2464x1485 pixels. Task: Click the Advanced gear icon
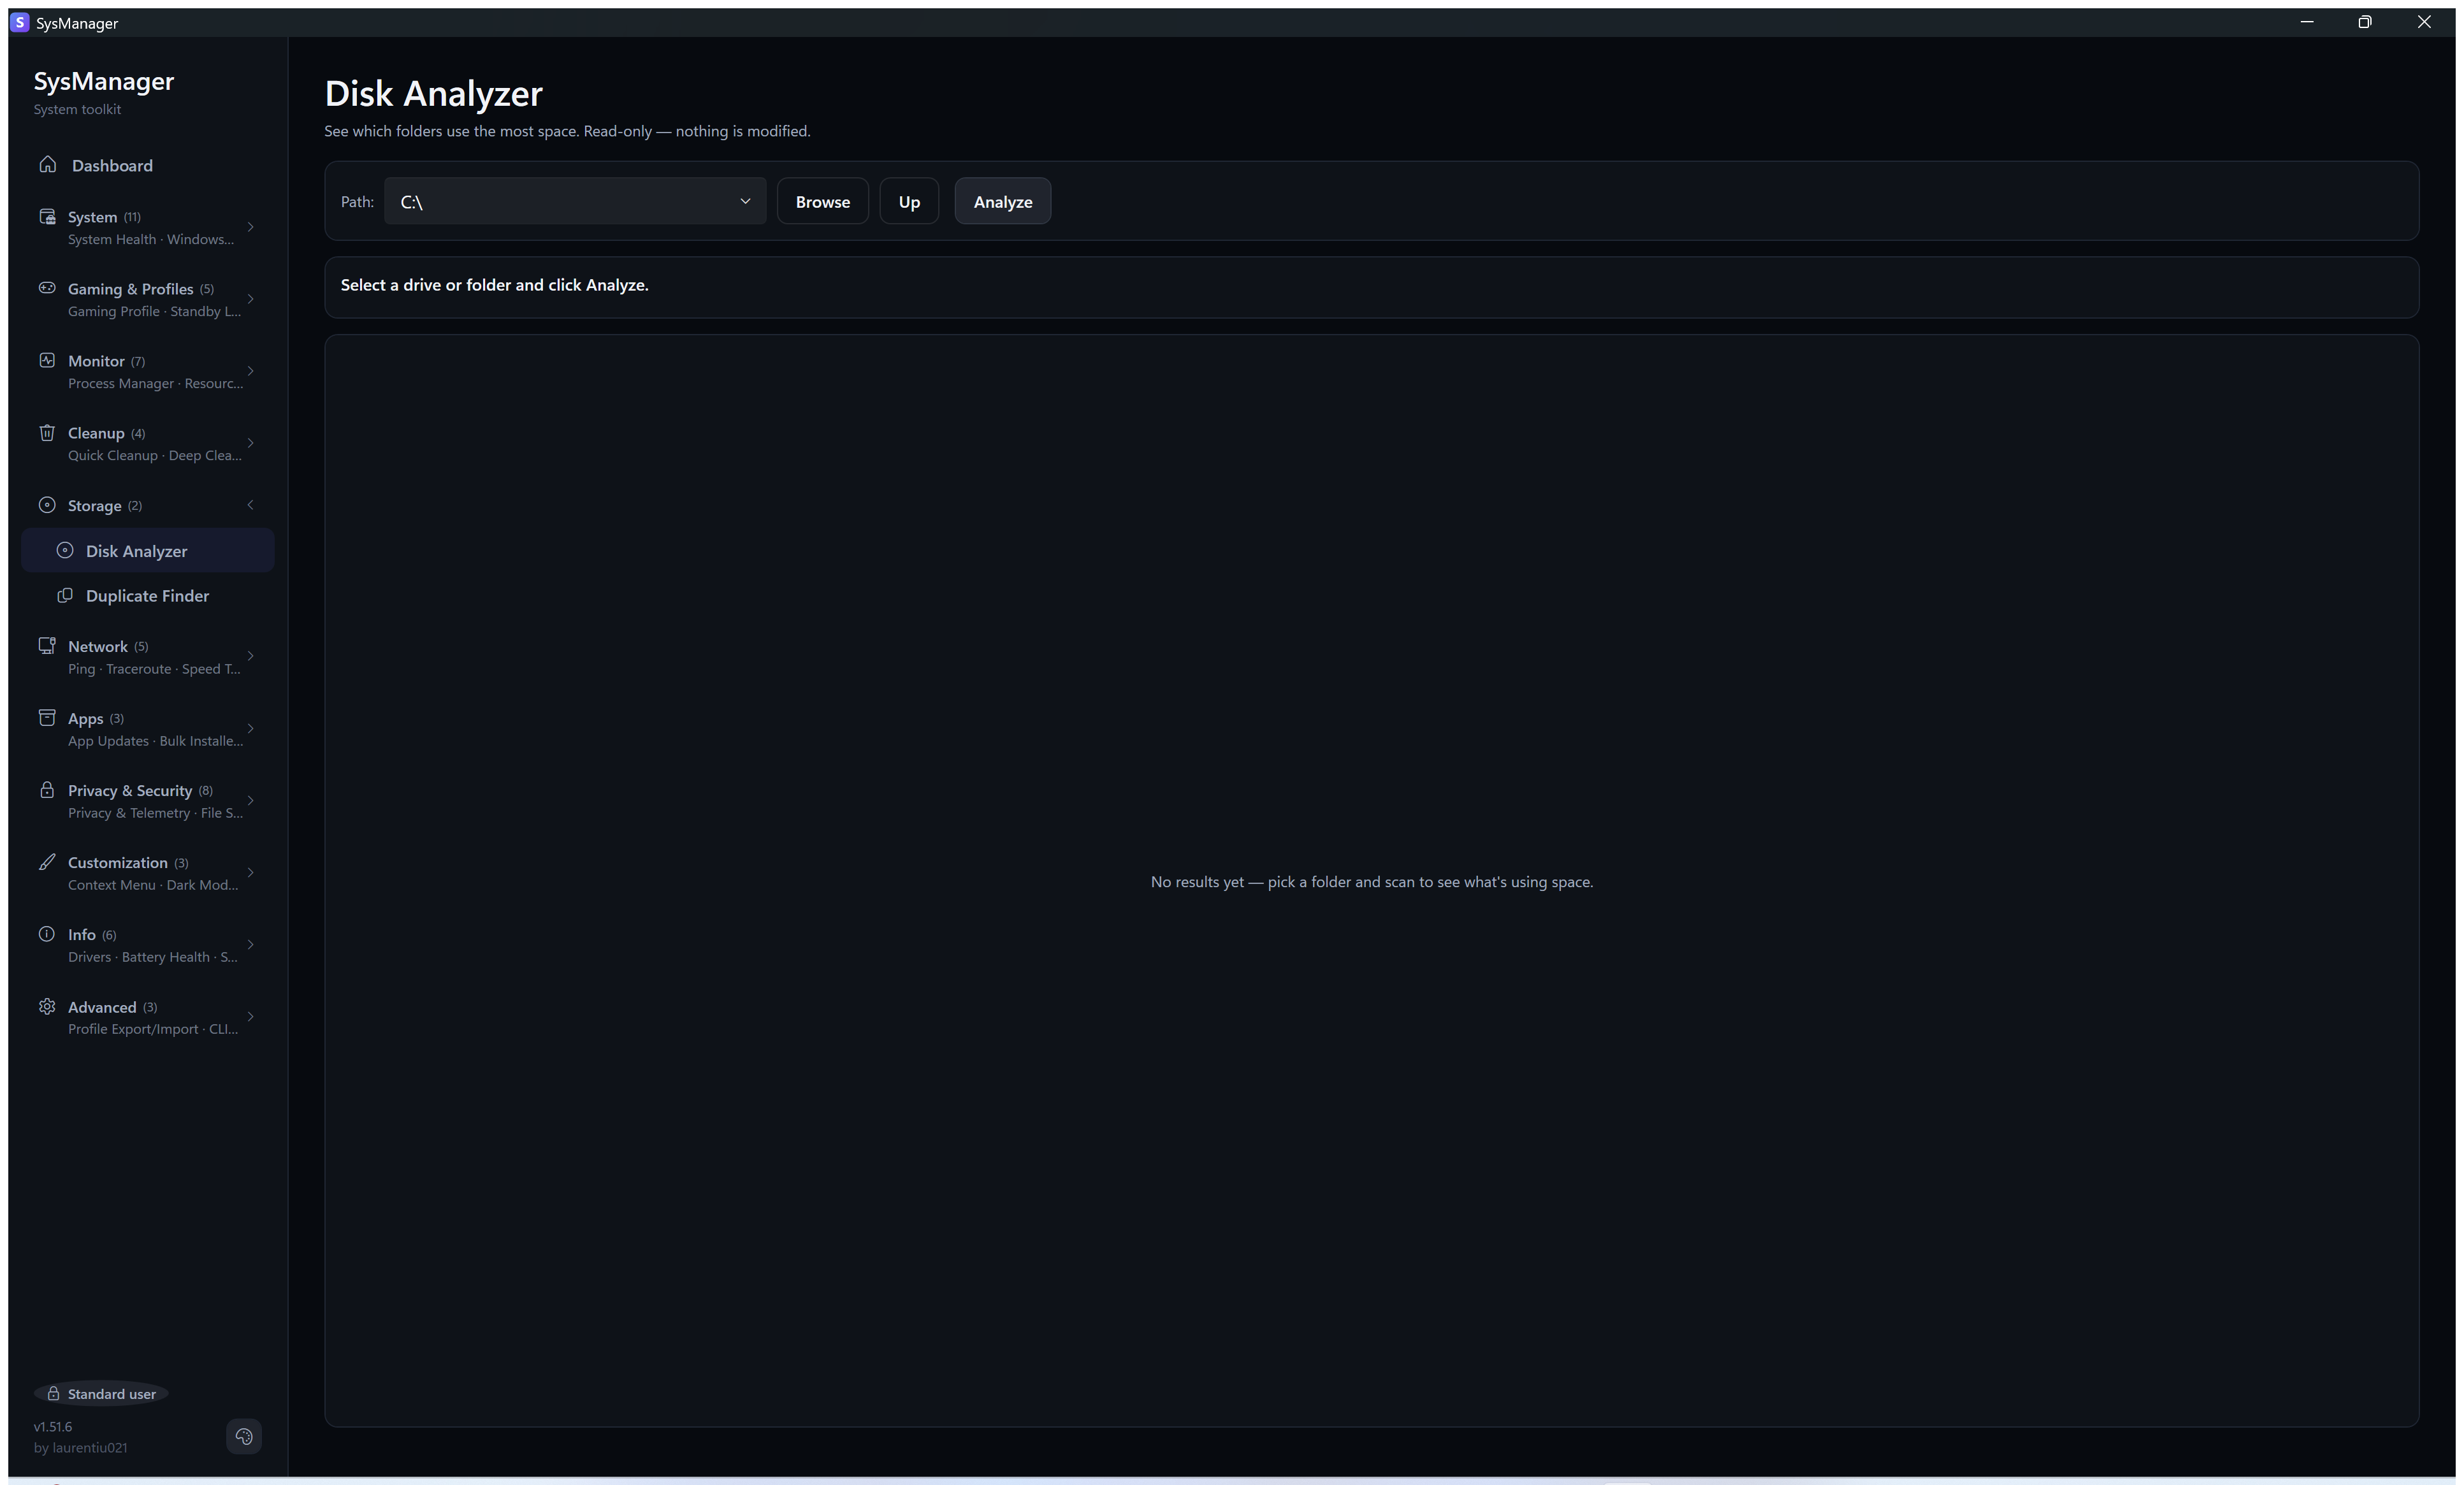(47, 1006)
